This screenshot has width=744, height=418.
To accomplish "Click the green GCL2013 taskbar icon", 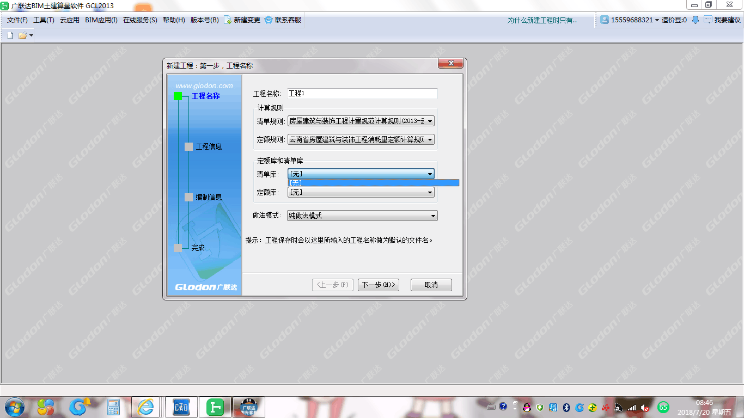I will pos(215,407).
